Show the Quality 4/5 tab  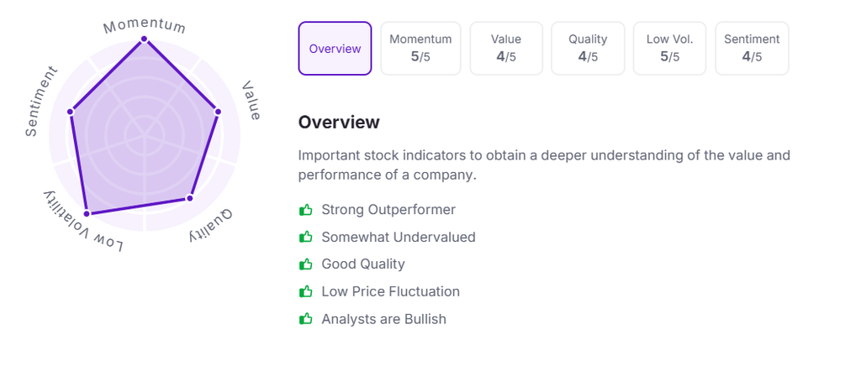(x=588, y=49)
